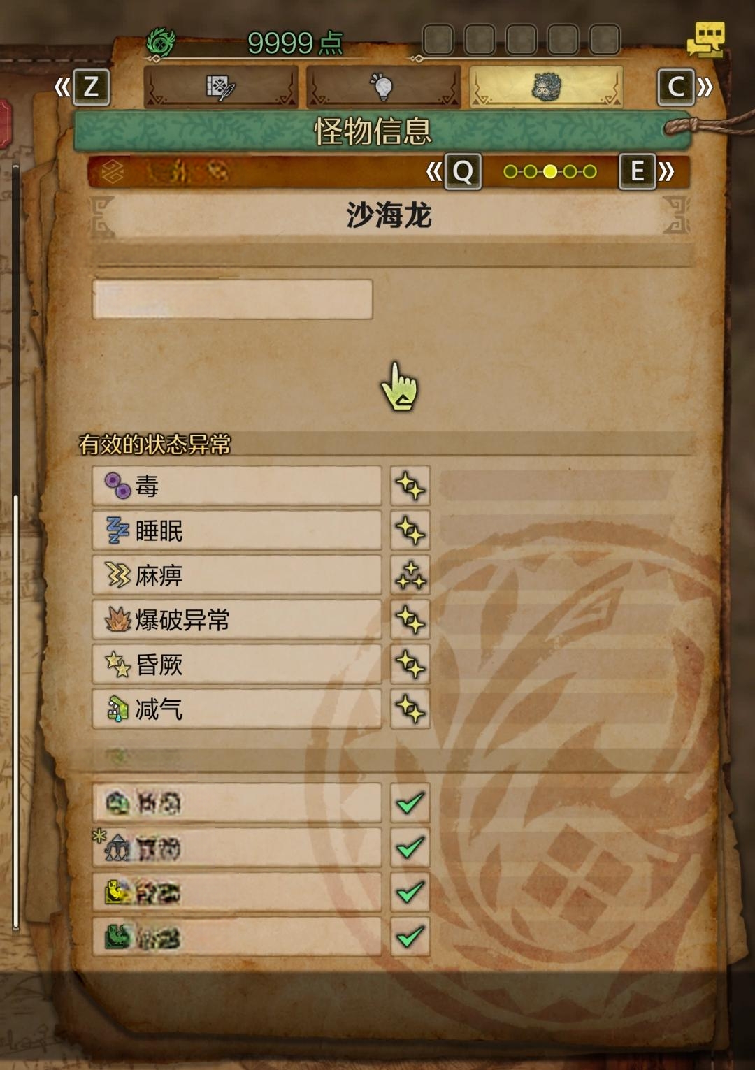Click the page indicator dots

coord(550,171)
